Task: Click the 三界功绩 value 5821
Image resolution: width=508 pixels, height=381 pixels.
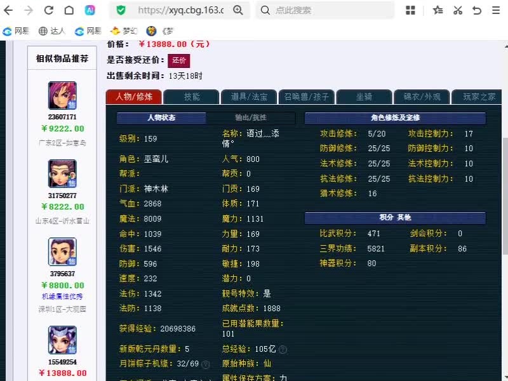Action: 376,249
